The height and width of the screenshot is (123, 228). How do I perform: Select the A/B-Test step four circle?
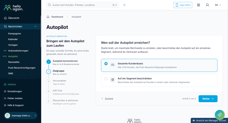point(49,91)
